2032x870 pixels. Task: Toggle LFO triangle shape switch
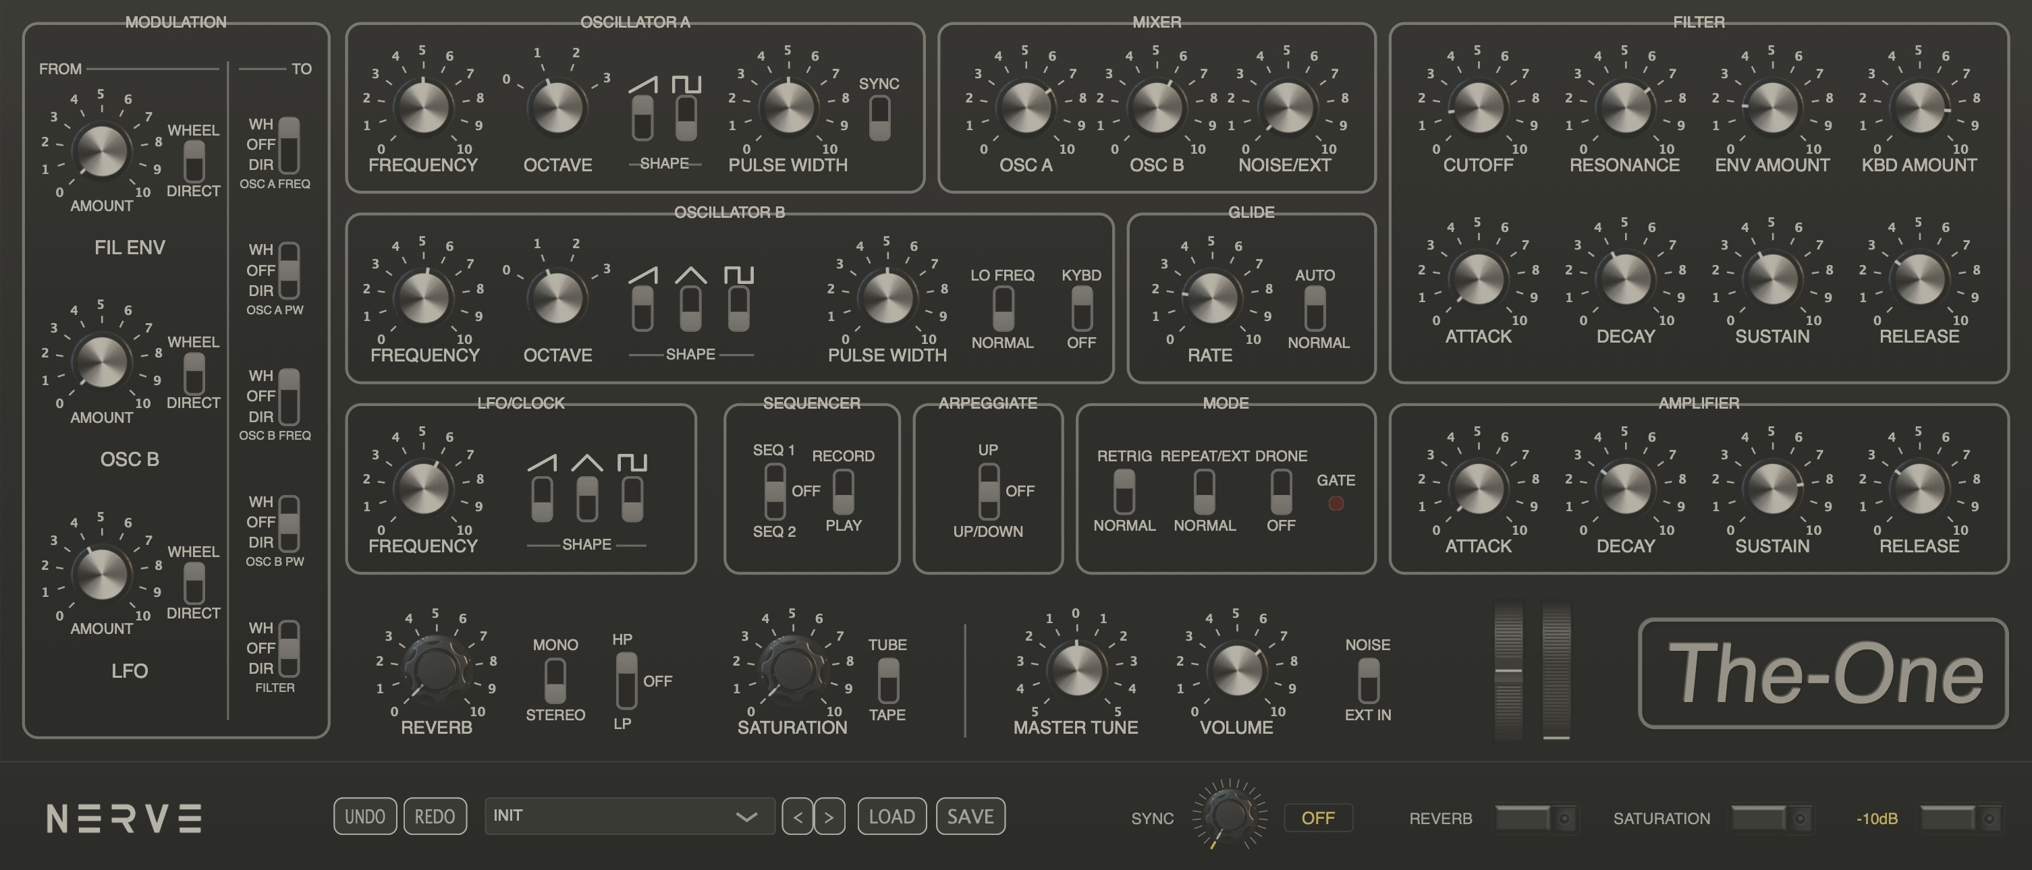pyautogui.click(x=587, y=499)
